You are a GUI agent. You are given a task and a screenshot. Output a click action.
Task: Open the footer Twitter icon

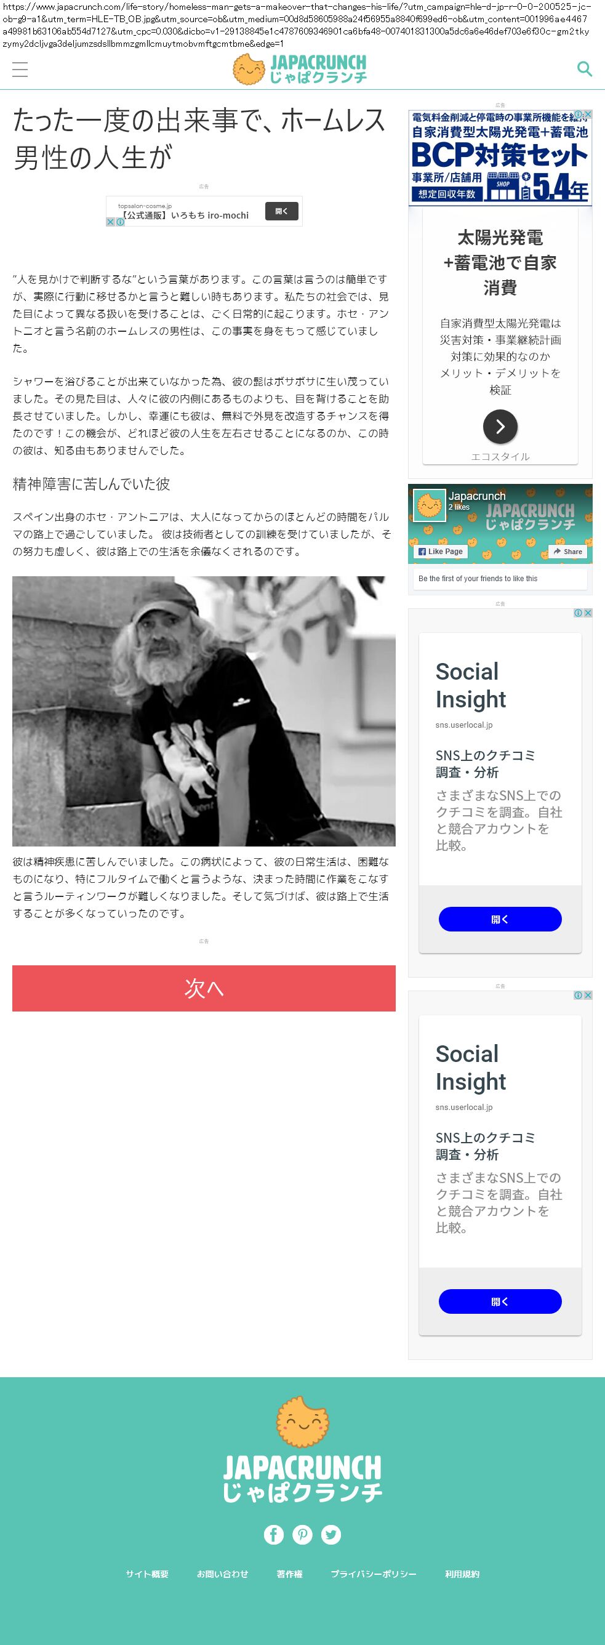click(331, 1535)
